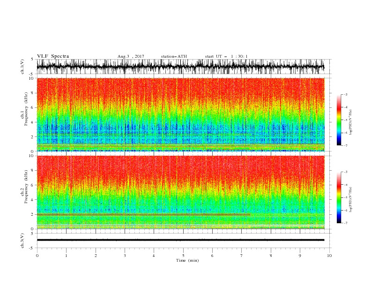The width and height of the screenshot is (371, 287).
Task: Click the ch.1 voltage waveform plot
Action: point(180,67)
